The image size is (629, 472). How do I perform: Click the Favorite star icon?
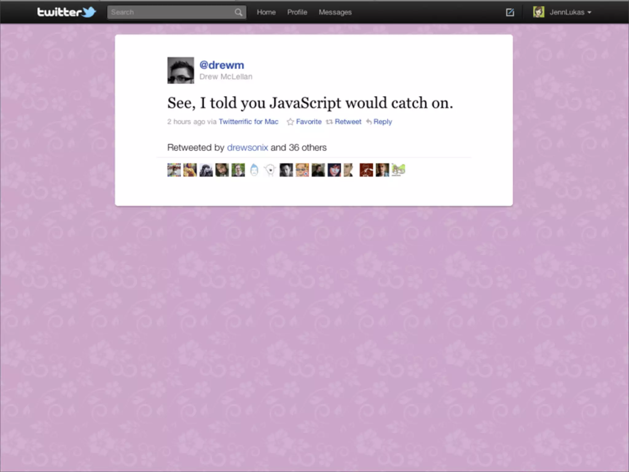click(x=290, y=122)
